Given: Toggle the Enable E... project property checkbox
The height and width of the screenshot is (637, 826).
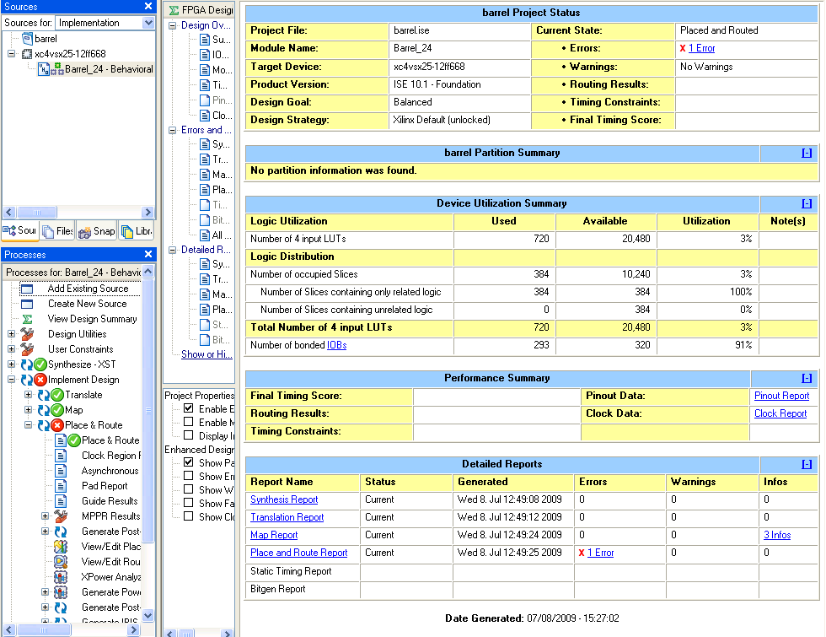Looking at the screenshot, I should coord(188,408).
